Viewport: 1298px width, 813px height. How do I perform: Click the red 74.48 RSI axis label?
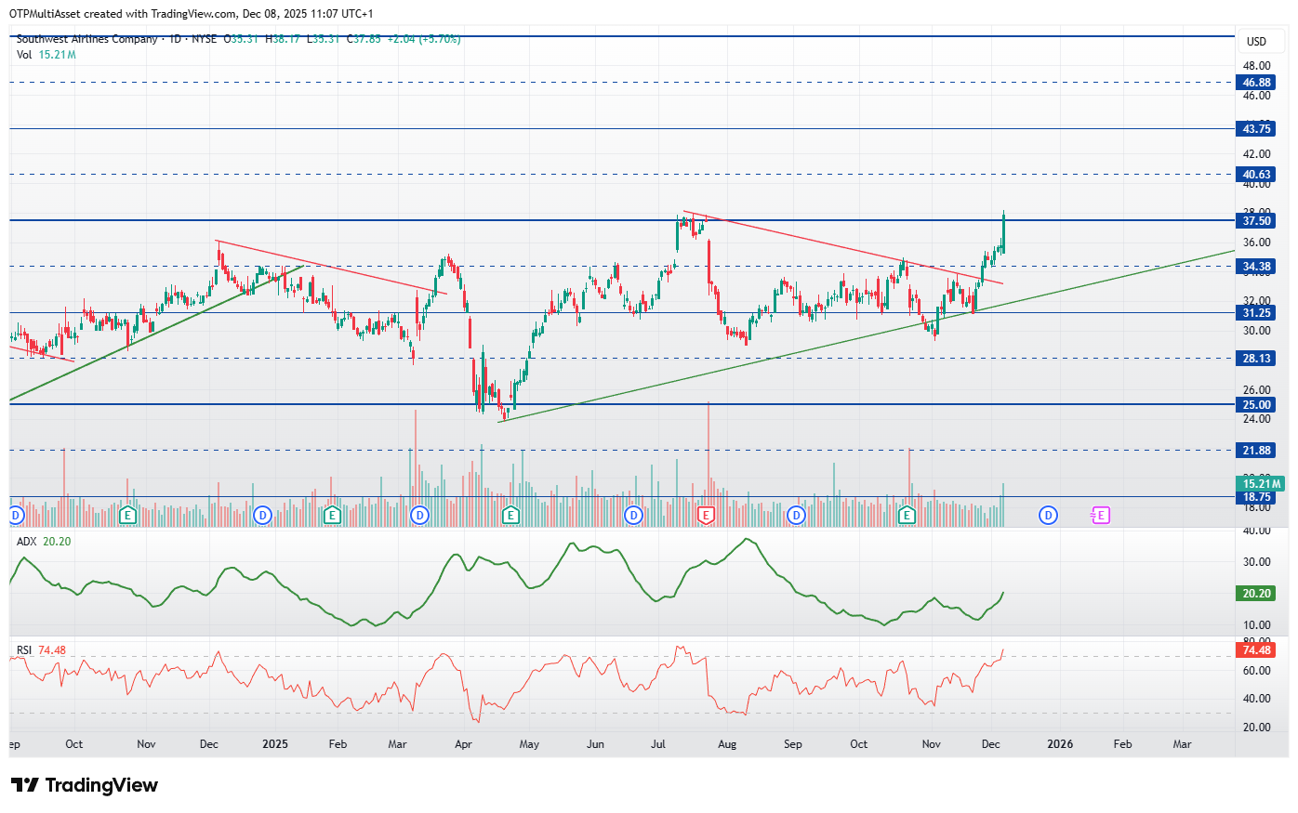(x=1256, y=650)
